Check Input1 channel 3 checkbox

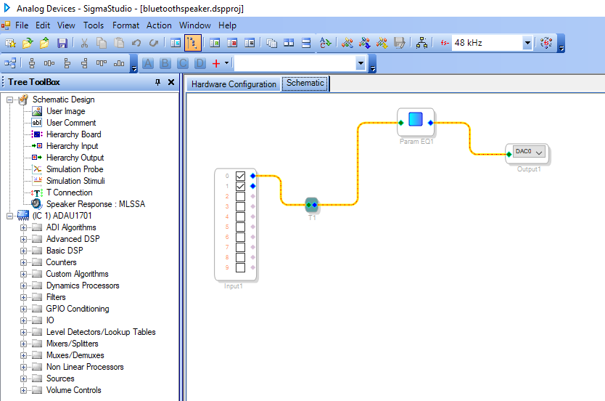point(240,207)
